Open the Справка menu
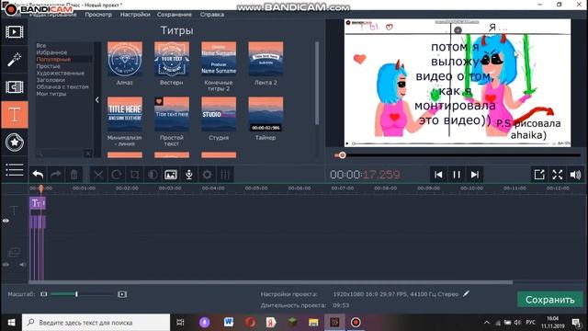 [212, 15]
